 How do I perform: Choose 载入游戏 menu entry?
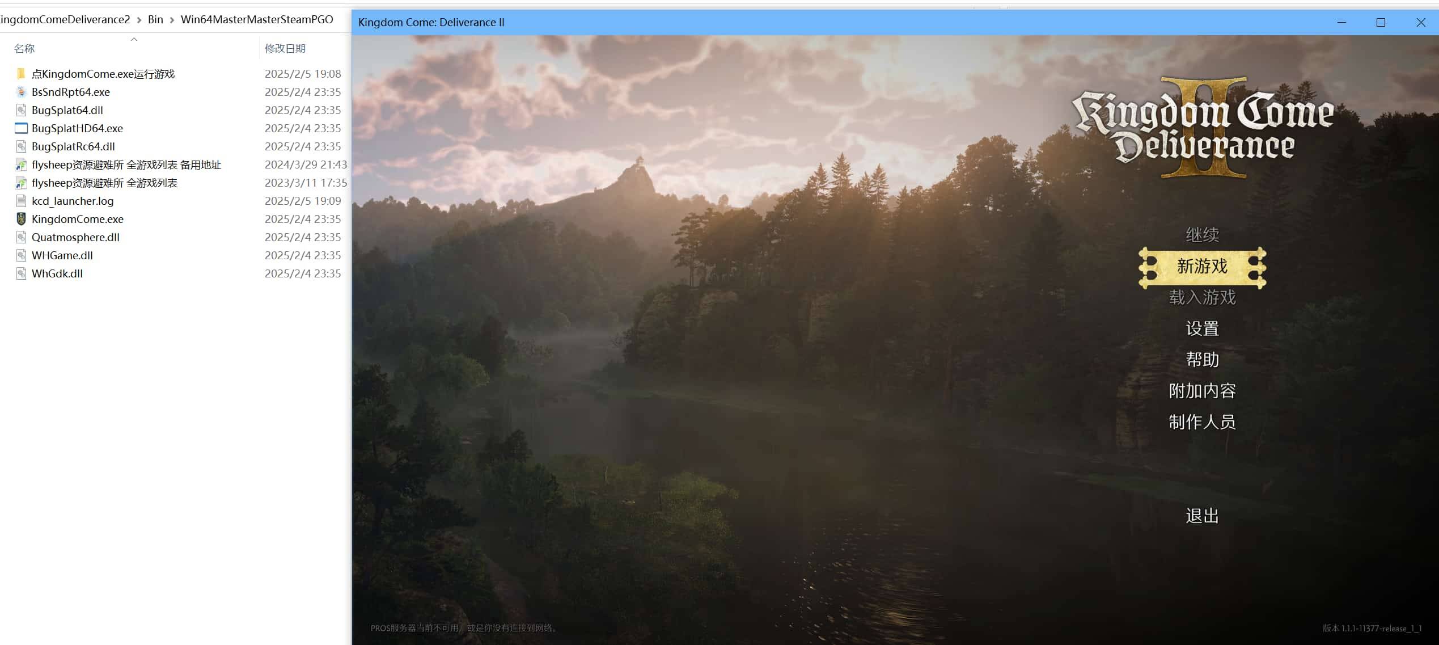[1202, 297]
